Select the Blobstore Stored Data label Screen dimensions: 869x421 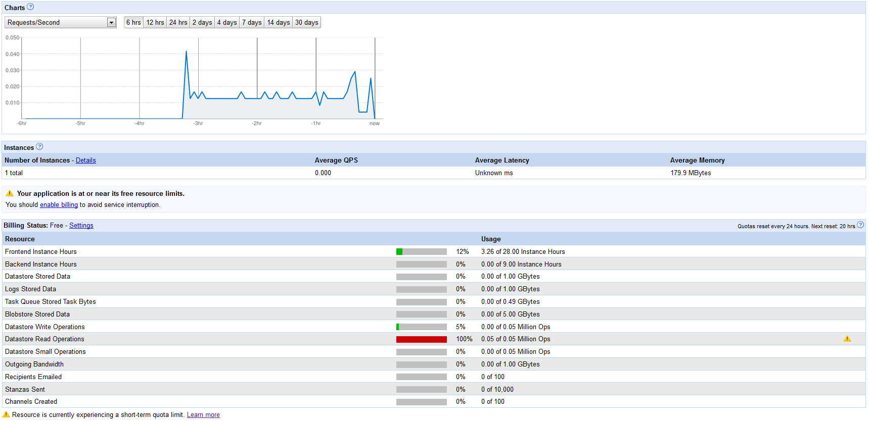point(37,314)
